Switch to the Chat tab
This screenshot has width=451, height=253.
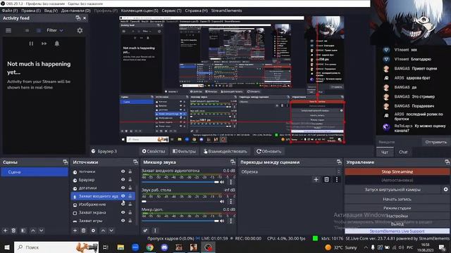[403, 152]
